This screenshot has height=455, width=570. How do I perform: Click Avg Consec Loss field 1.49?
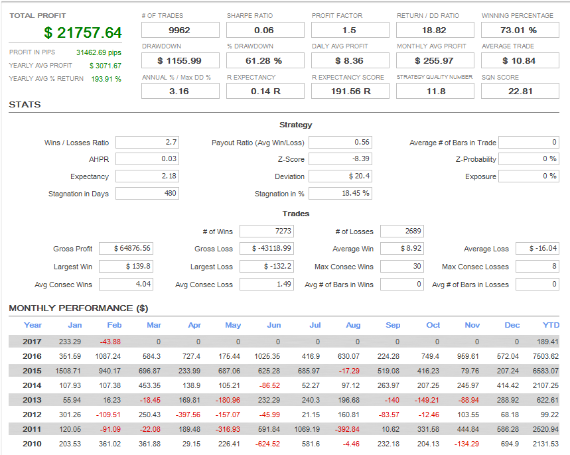267,284
